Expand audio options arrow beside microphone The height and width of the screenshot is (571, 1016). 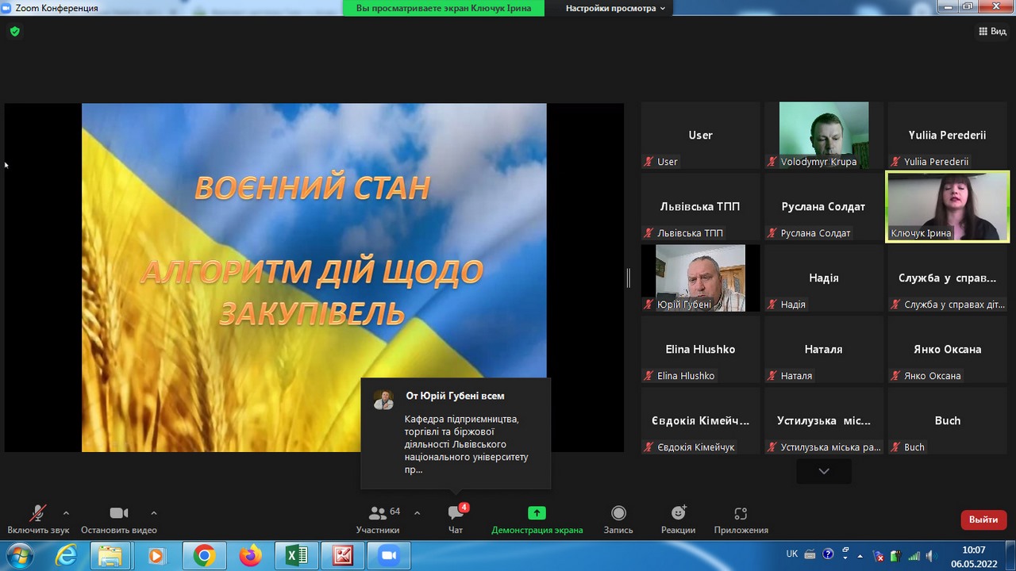coord(66,513)
